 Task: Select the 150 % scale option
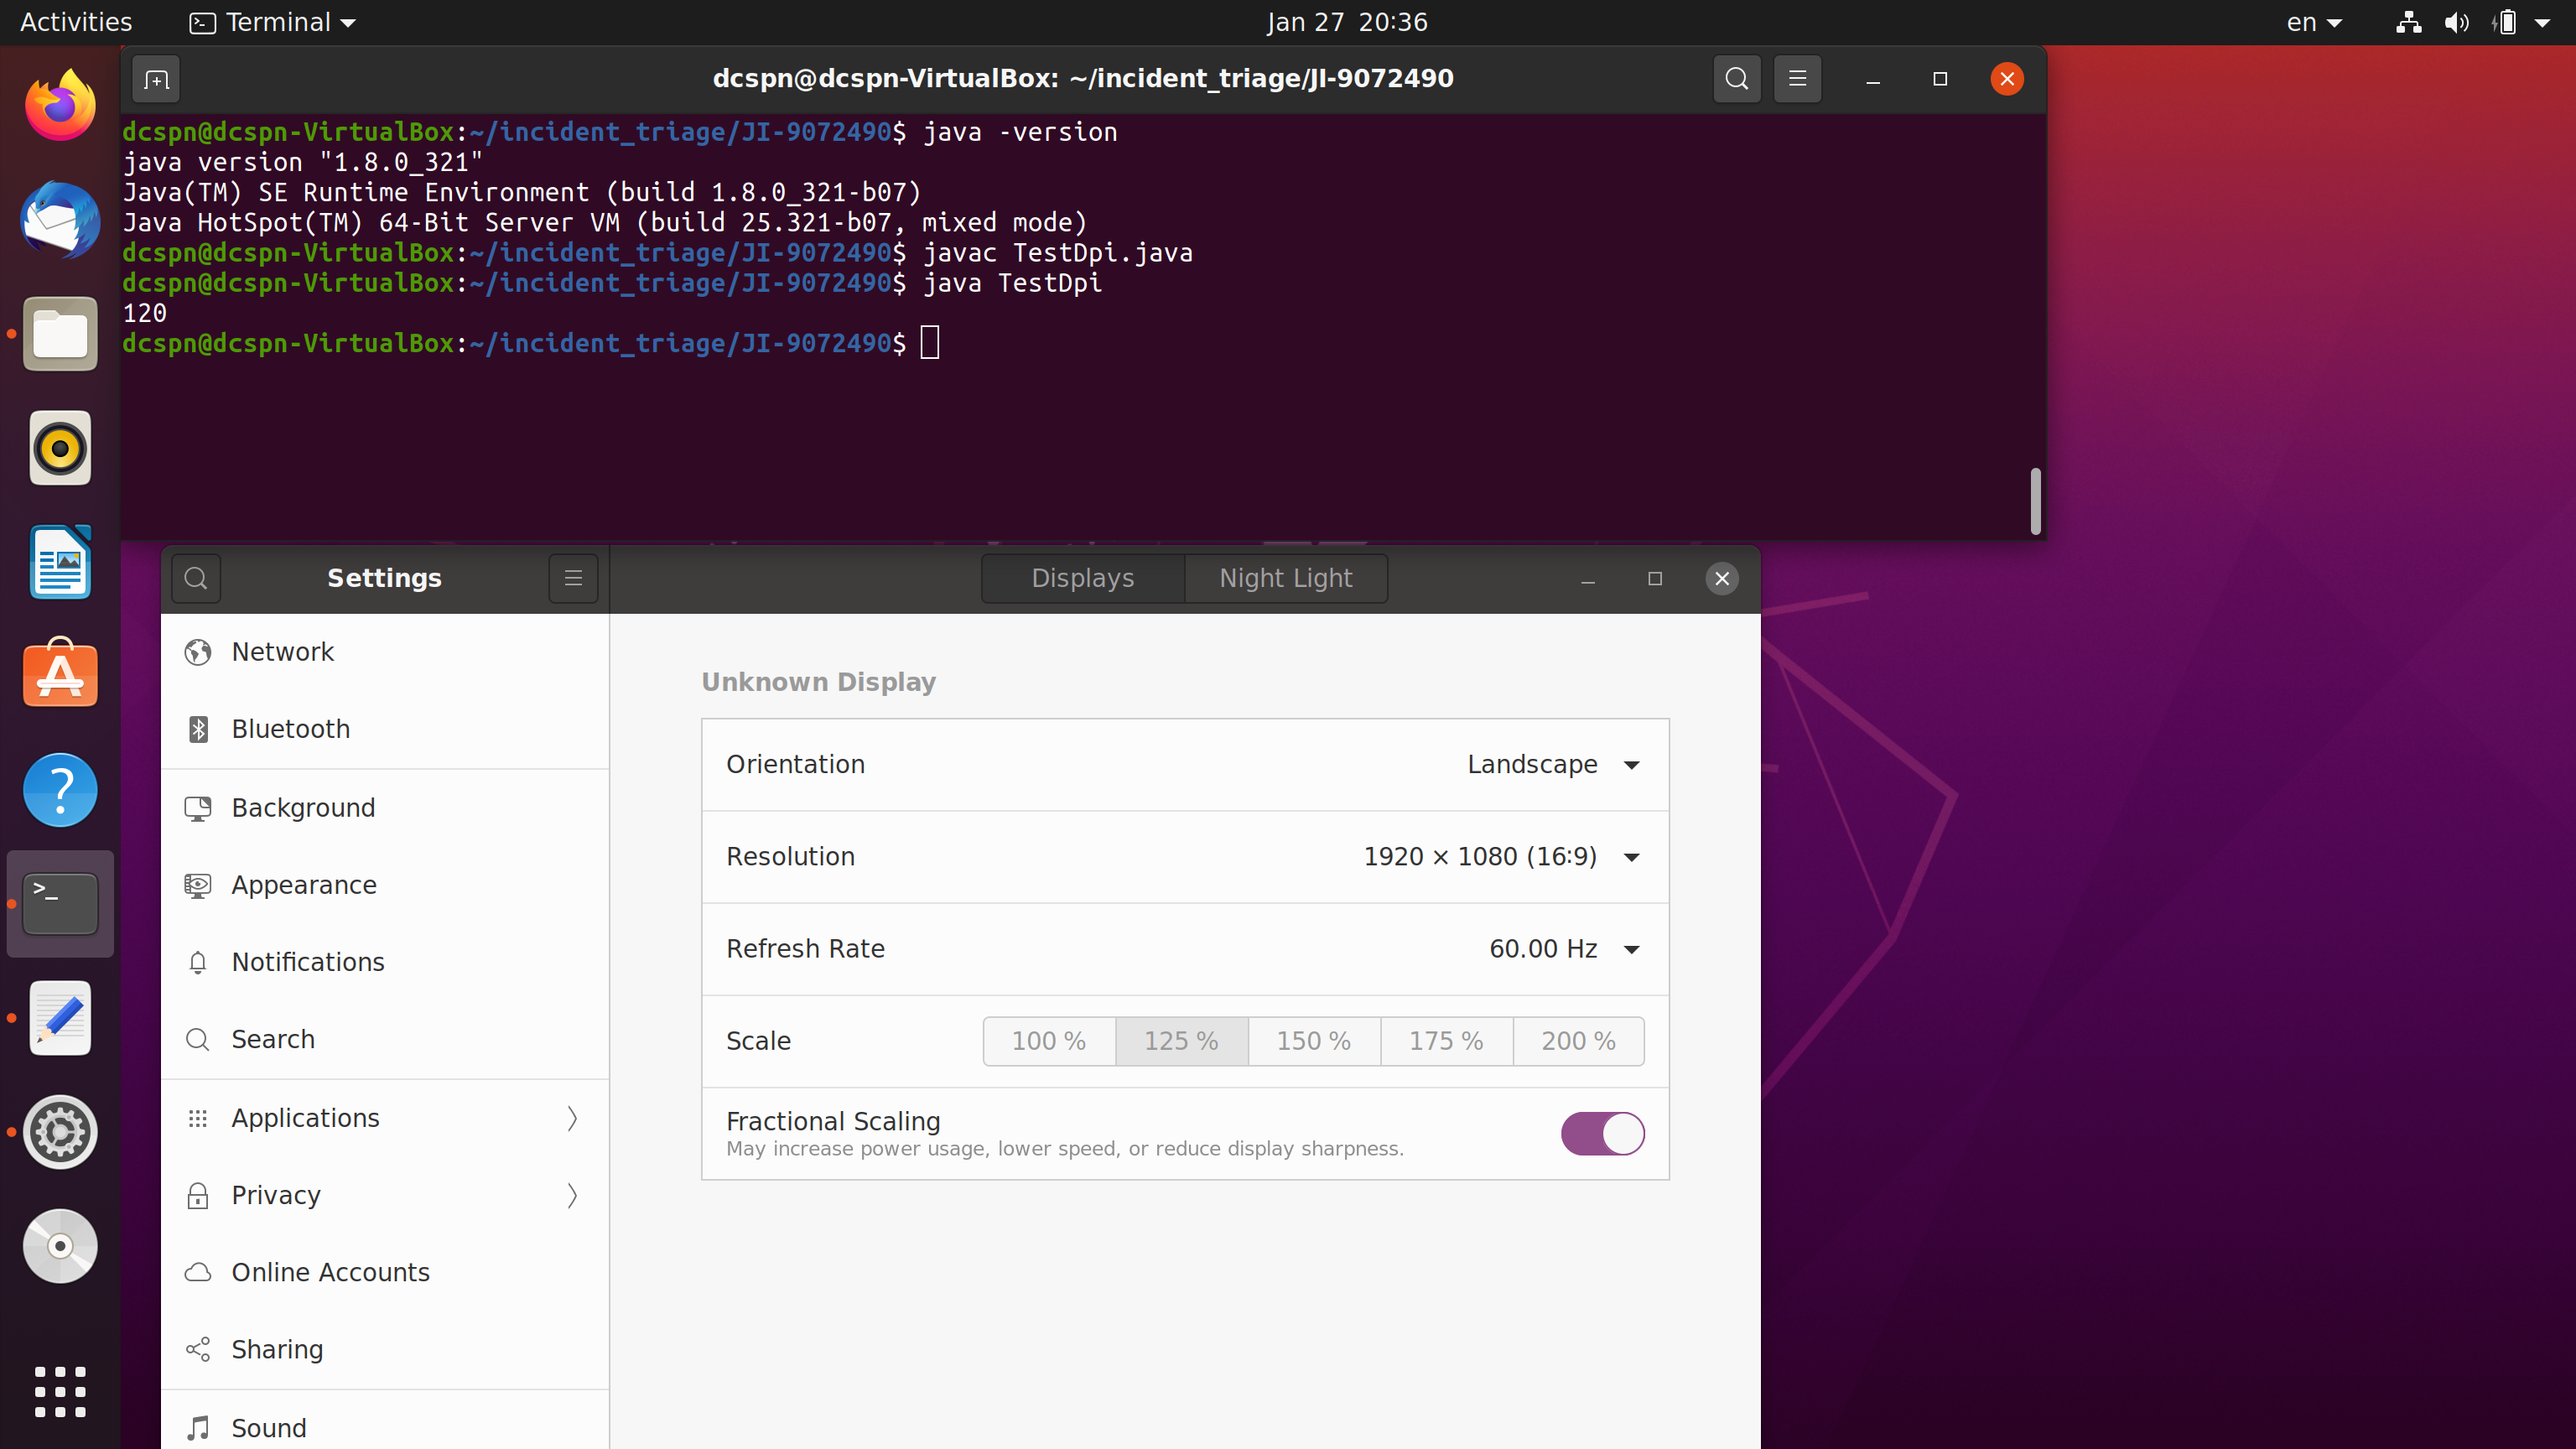[1313, 1041]
